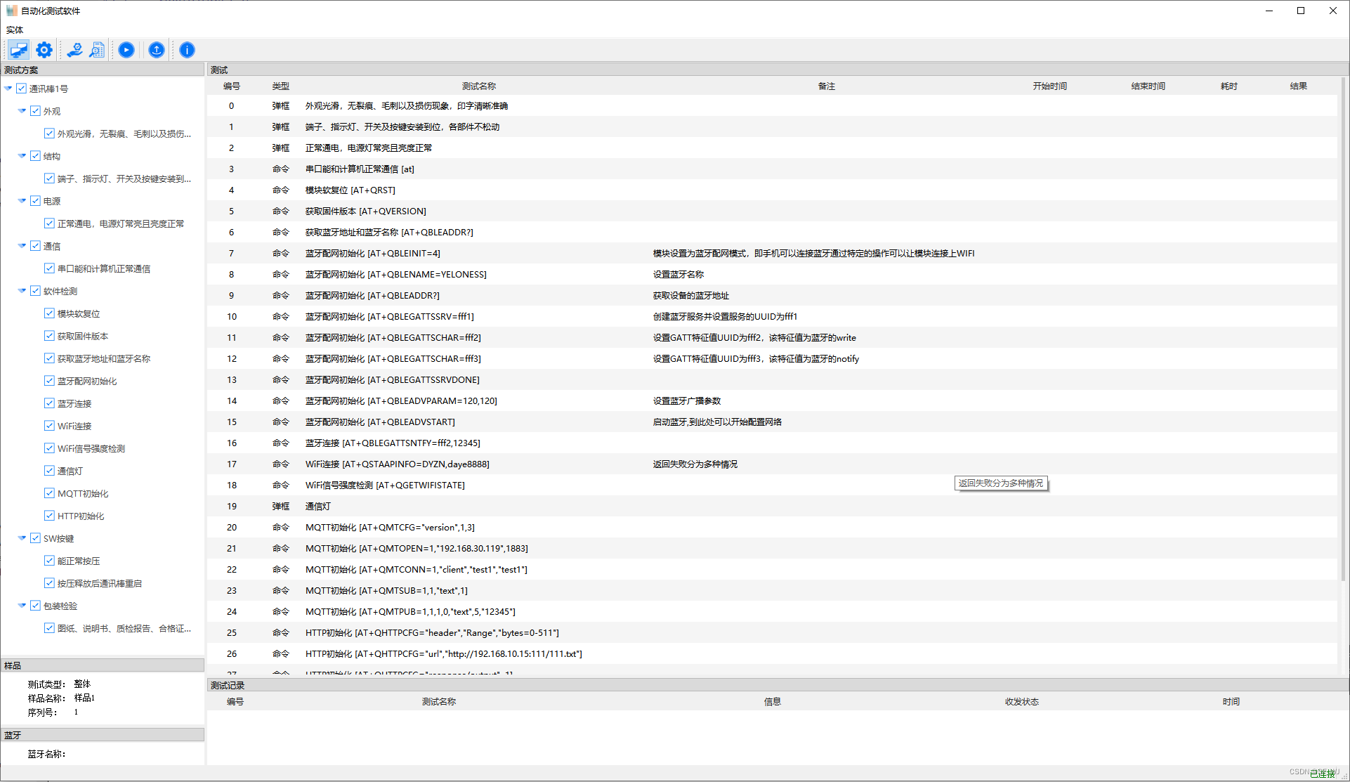This screenshot has height=782, width=1350.
Task: Click the document search report icon
Action: pos(98,50)
